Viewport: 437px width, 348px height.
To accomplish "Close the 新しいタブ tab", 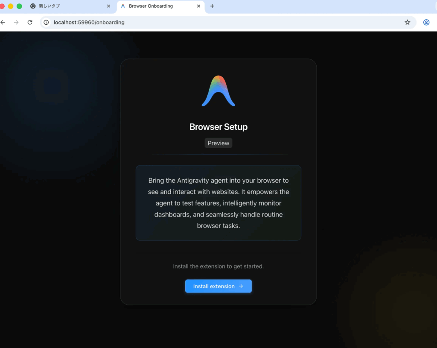I will [x=108, y=6].
